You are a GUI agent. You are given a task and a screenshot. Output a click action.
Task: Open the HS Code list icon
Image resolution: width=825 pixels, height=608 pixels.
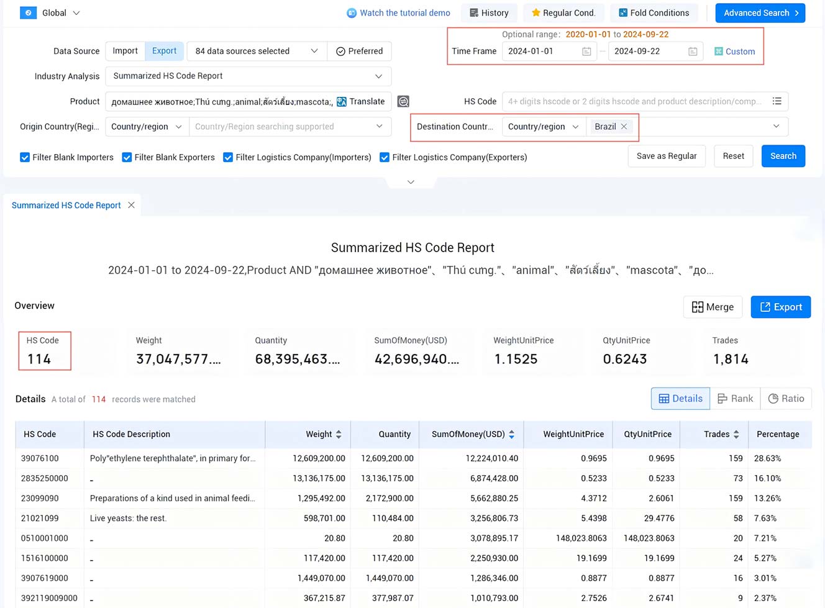777,101
